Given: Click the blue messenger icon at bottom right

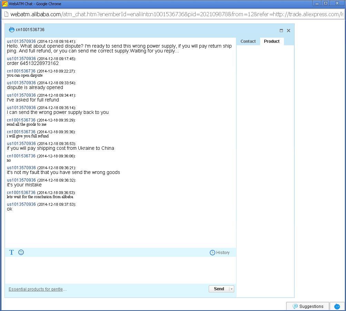Looking at the screenshot, I should click(337, 307).
